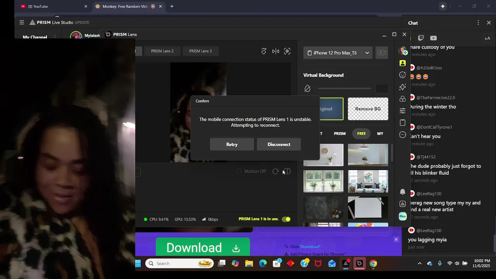Click the refresh icon next to Motion Off

[x=275, y=171]
